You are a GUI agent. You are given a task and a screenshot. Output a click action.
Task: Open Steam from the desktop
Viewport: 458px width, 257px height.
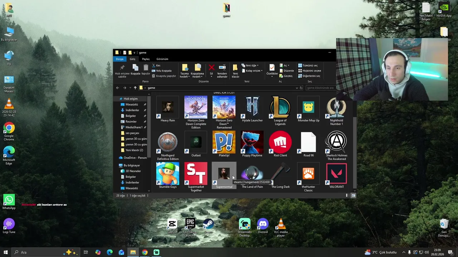[208, 226]
